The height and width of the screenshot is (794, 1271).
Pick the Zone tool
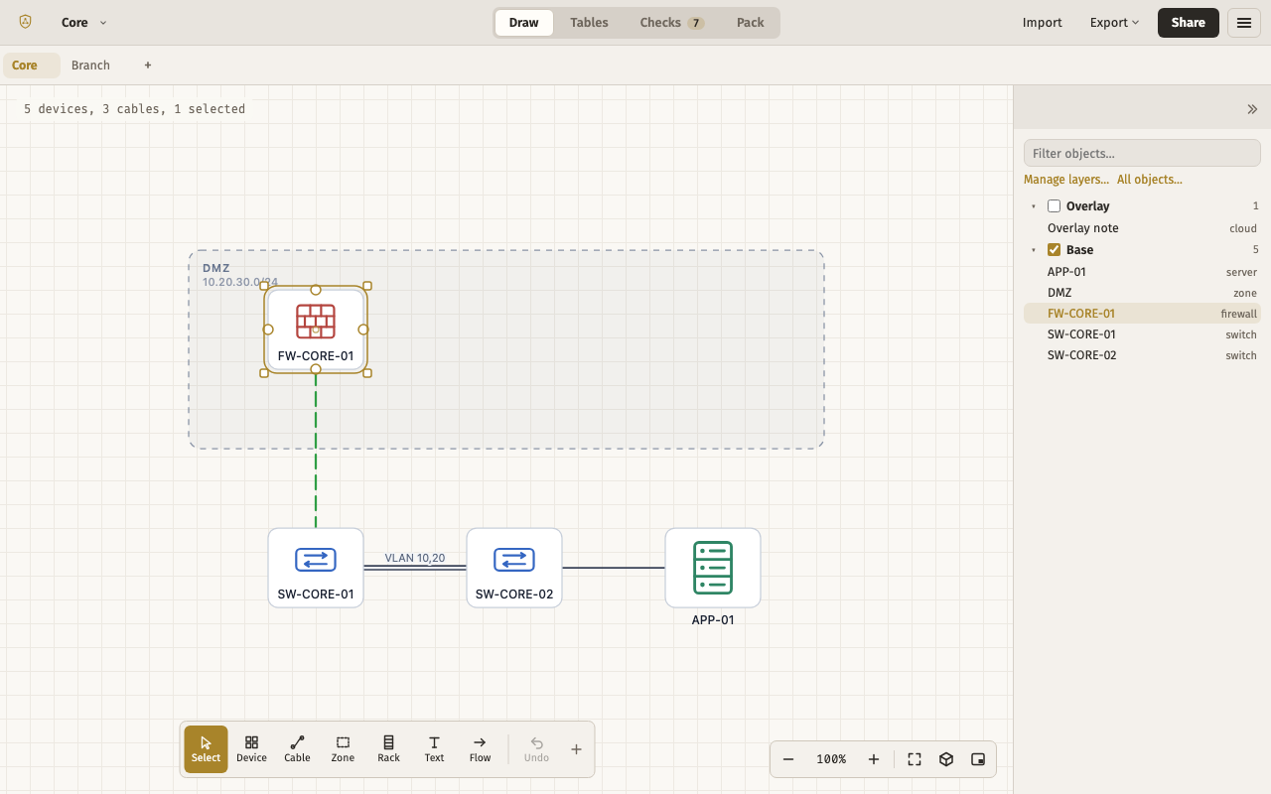point(343,749)
